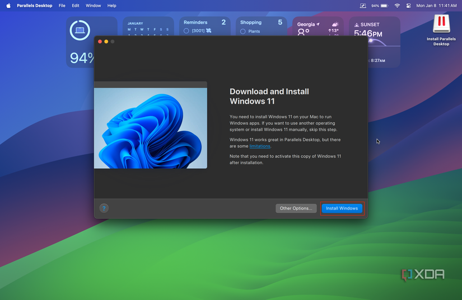
Task: Open Other Options in the installer
Action: (x=296, y=208)
